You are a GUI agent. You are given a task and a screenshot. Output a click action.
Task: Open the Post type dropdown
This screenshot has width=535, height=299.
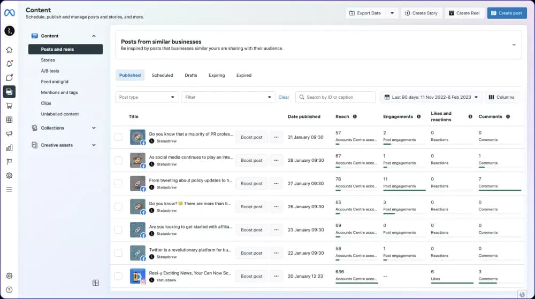(x=147, y=97)
